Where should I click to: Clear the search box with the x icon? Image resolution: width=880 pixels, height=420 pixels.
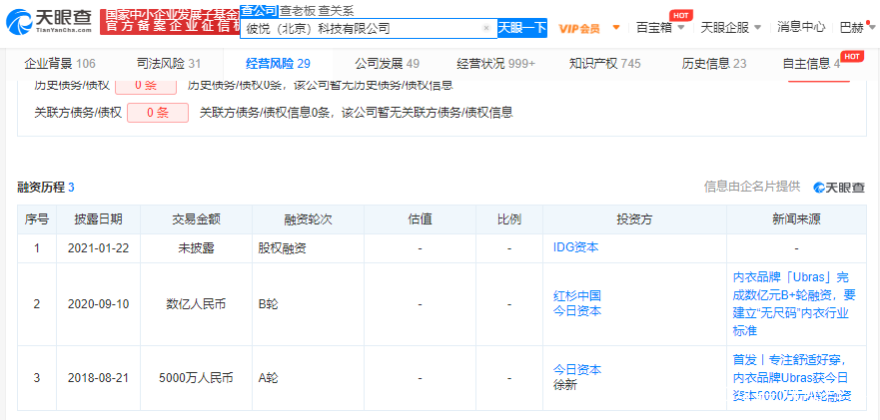click(486, 28)
